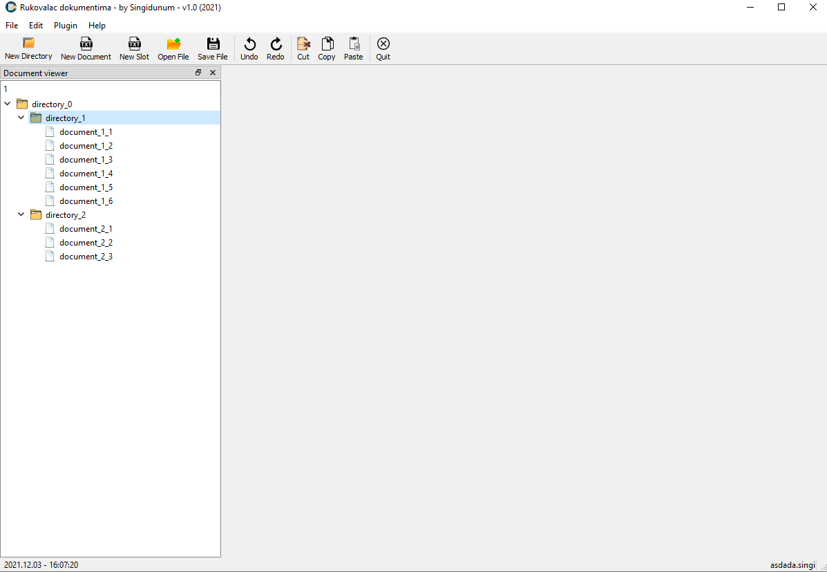Select document_1_3 label text
Image resolution: width=827 pixels, height=572 pixels.
(86, 160)
